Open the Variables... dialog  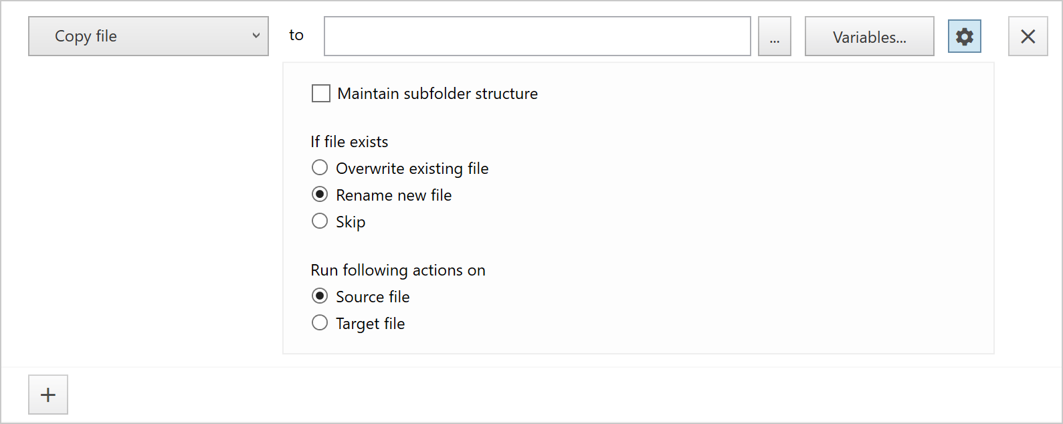click(869, 36)
